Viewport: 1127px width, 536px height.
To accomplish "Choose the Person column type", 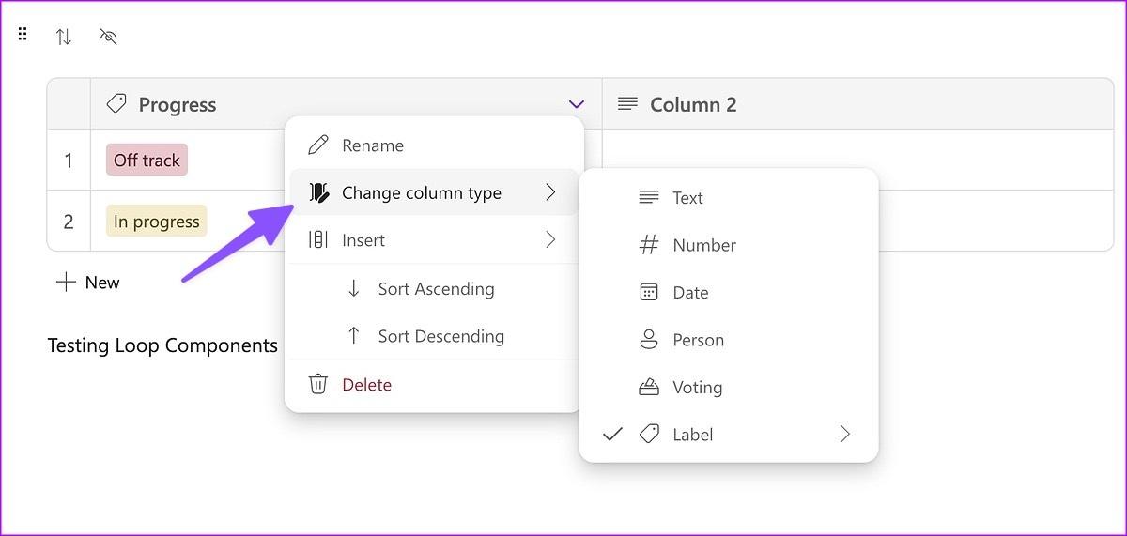I will click(x=698, y=340).
